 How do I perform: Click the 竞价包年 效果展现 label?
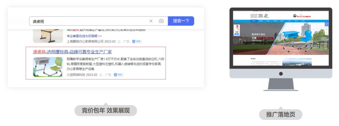[105, 110]
